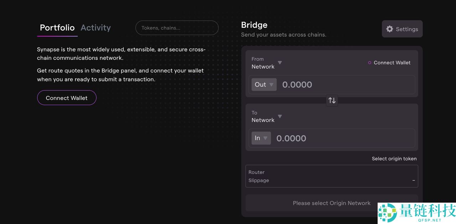Click the Please select Origin Network button
The width and height of the screenshot is (456, 224).
click(x=331, y=203)
